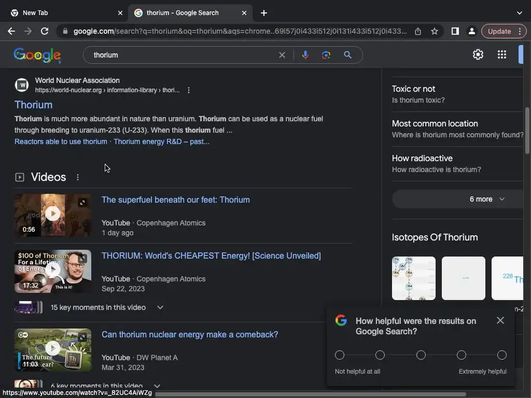531x398 pixels.
Task: Click the thorium search input field
Action: [x=183, y=55]
